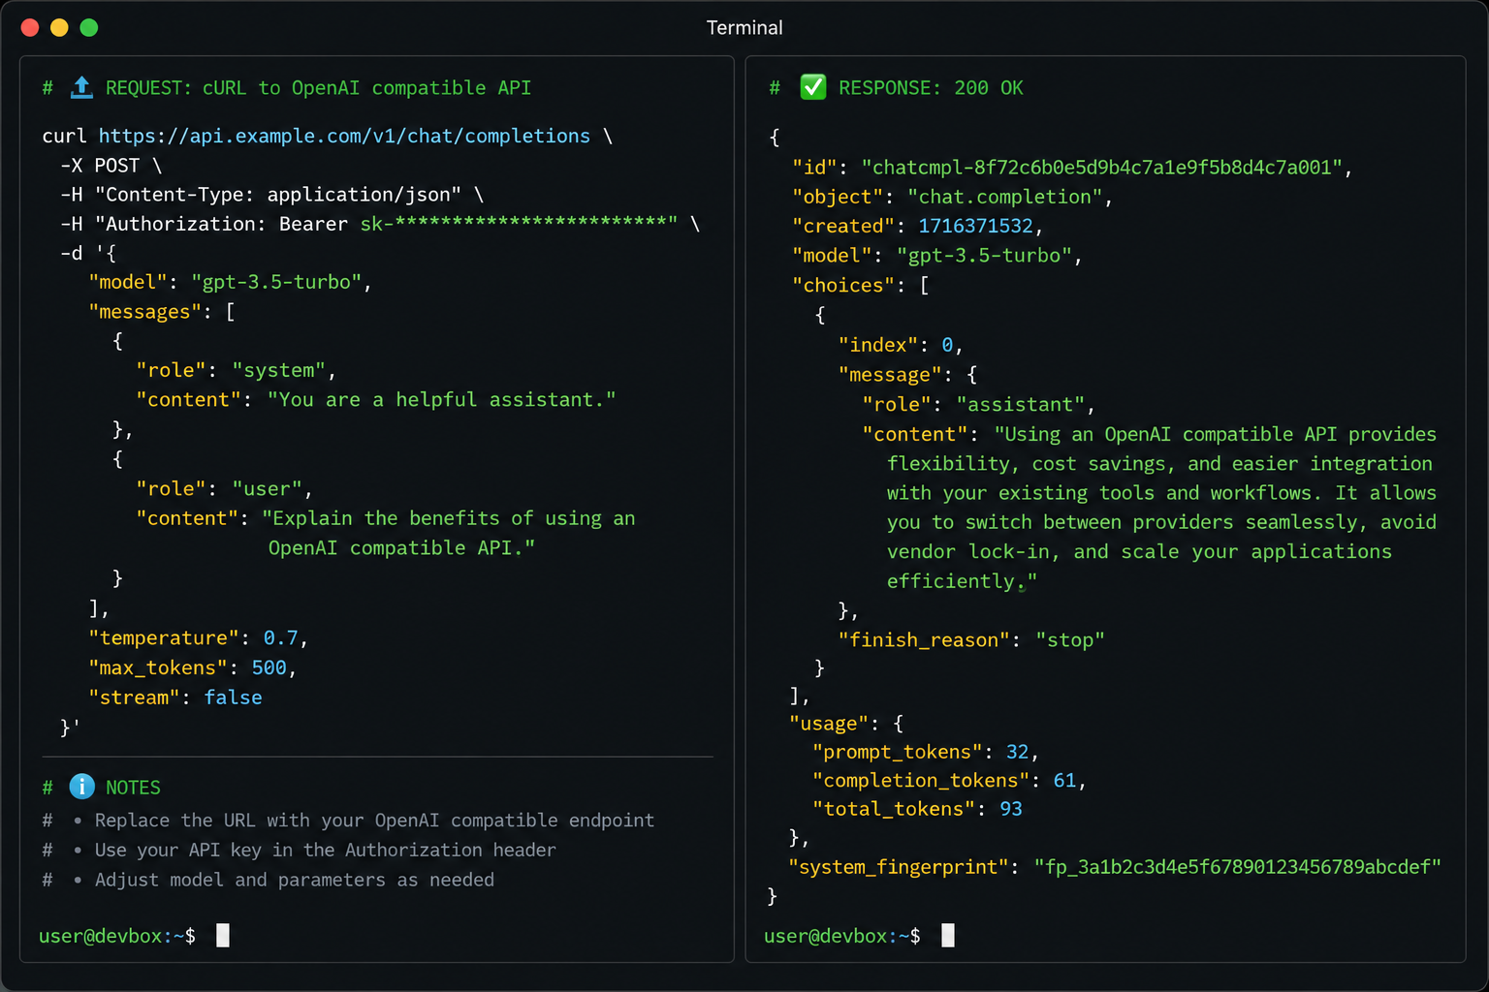
Task: Place the cursor at the left pane prompt
Action: [x=223, y=935]
